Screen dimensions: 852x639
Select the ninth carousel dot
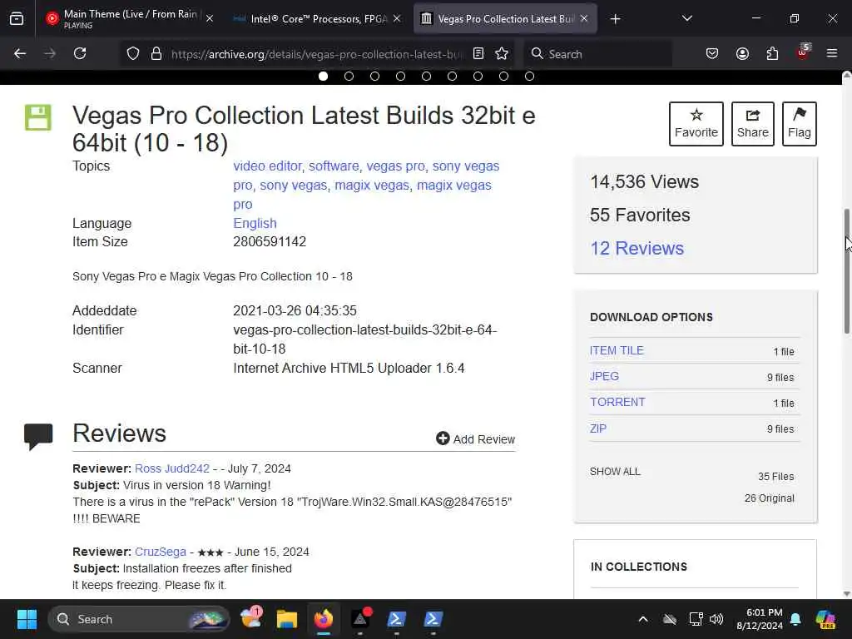point(530,76)
